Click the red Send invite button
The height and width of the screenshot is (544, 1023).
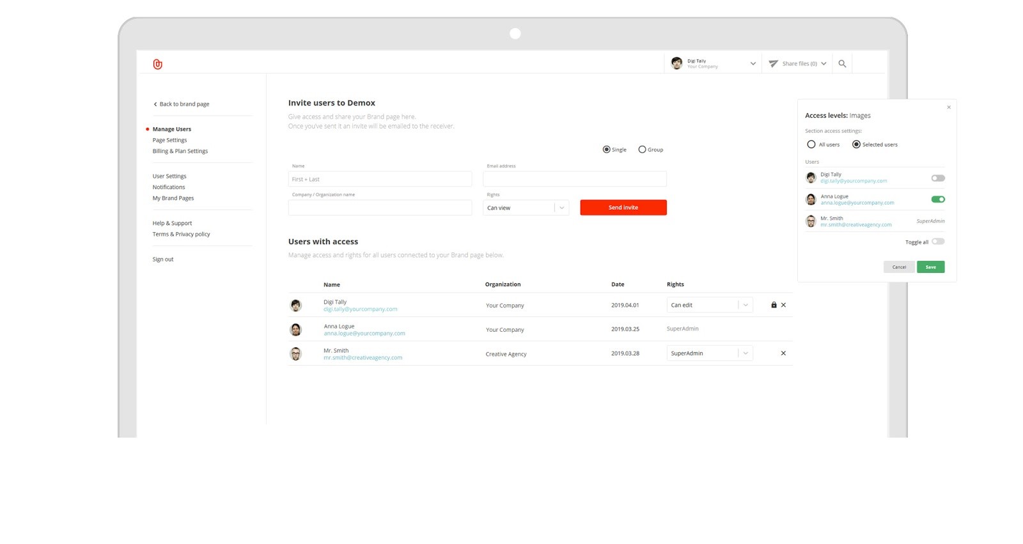tap(623, 208)
